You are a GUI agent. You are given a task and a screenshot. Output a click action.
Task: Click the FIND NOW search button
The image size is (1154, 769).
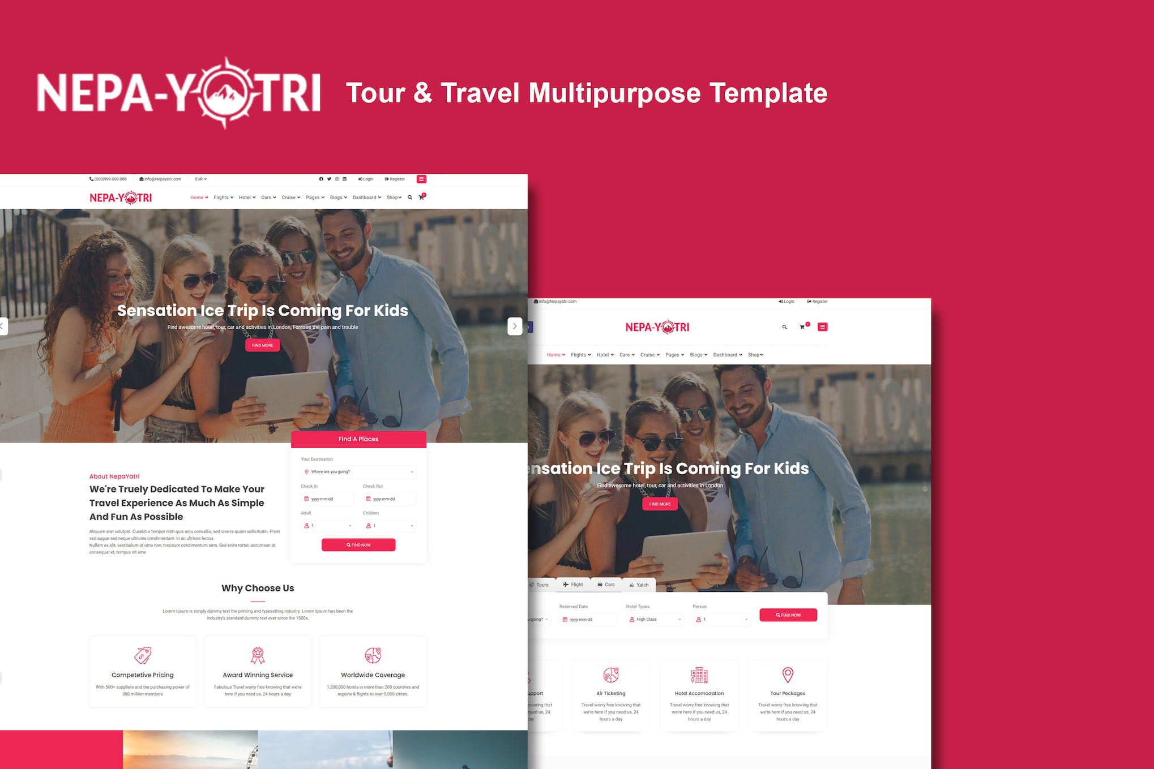[x=359, y=545]
